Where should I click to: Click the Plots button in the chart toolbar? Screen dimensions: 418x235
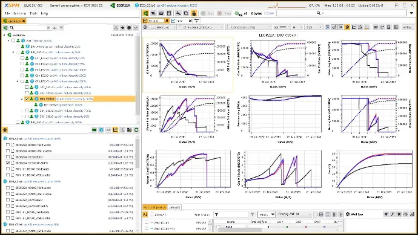407,27
